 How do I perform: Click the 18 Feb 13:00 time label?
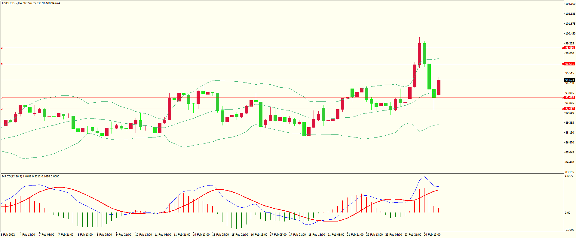tap(317, 235)
